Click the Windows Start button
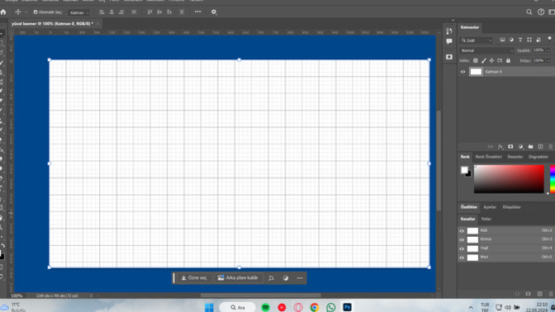Viewport: 555px width, 312px height. click(x=209, y=307)
